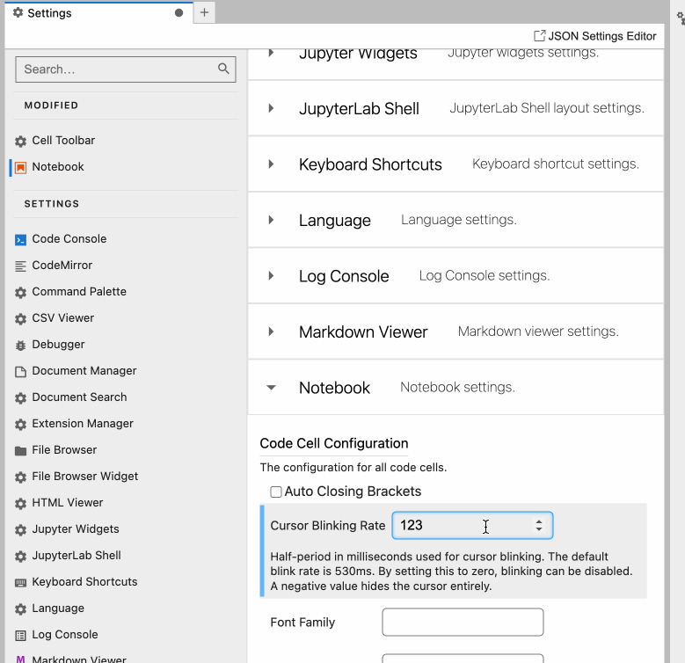Viewport: 685px width, 663px height.
Task: Click the sidebar JupyterLab Shell gear icon
Action: pyautogui.click(x=20, y=556)
